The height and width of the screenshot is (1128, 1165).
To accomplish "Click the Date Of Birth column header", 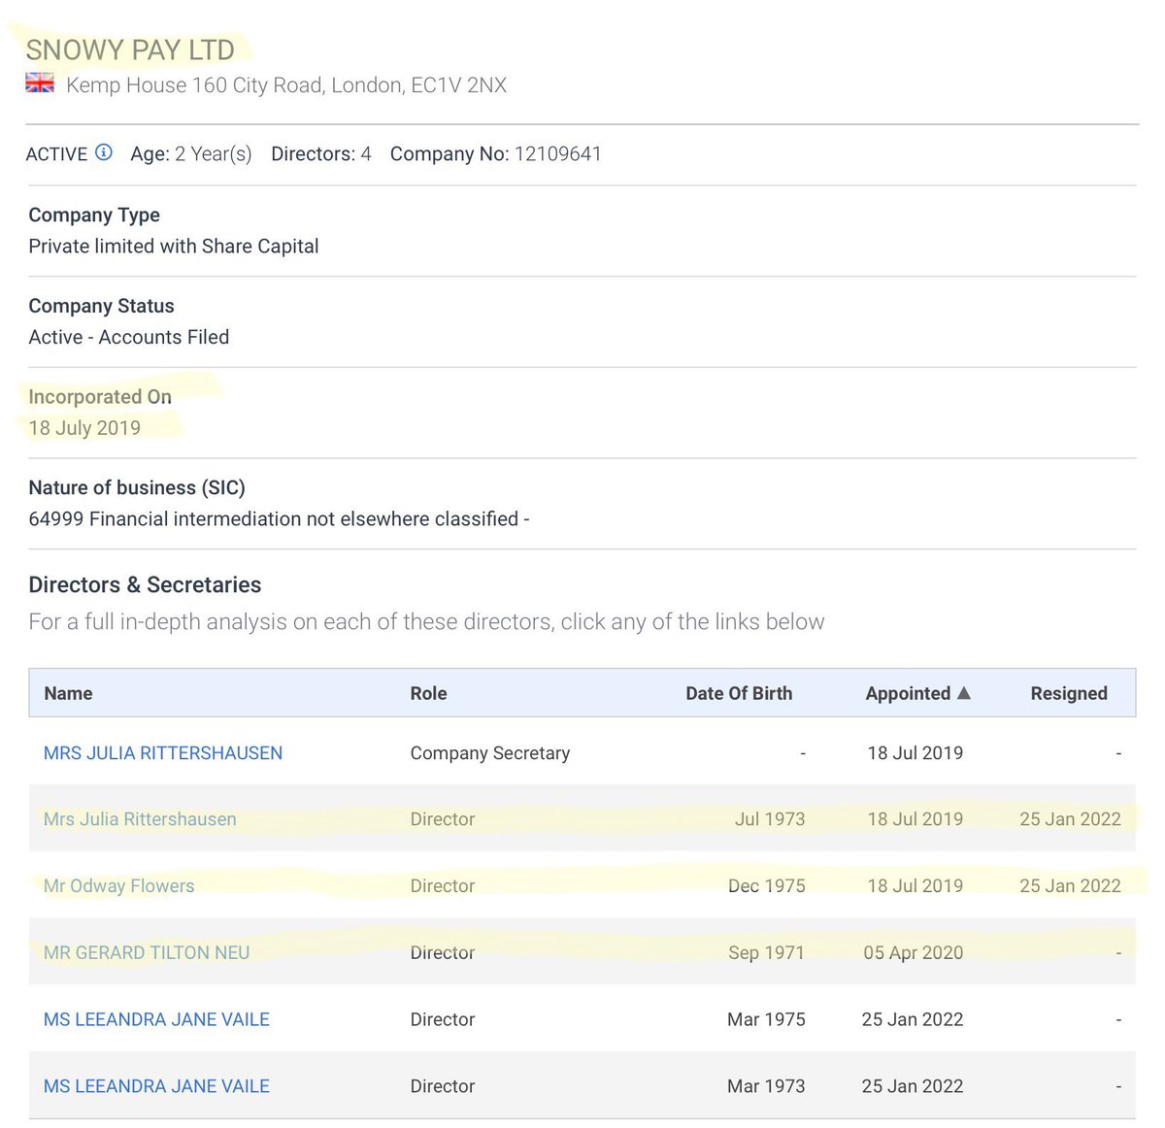I will 739,693.
